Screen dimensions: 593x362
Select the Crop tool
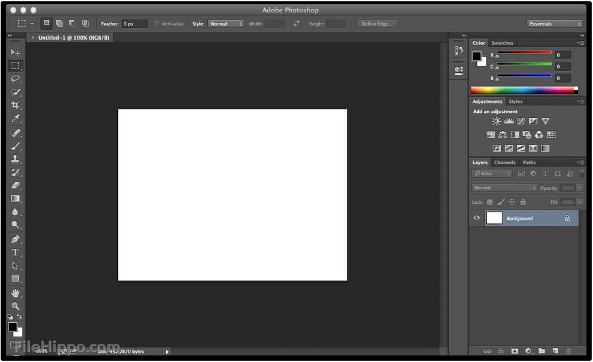15,105
